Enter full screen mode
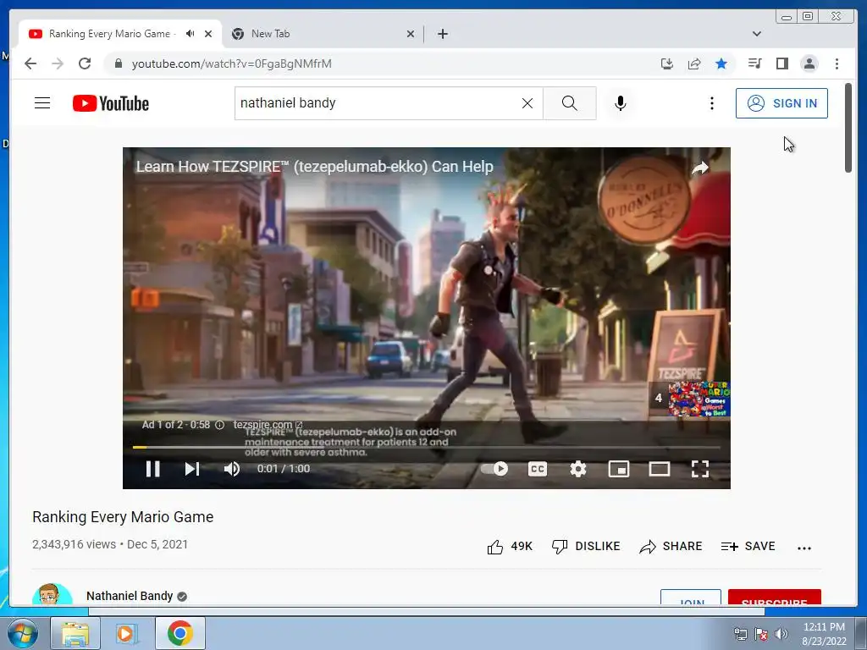Viewport: 867px width, 650px height. tap(700, 469)
